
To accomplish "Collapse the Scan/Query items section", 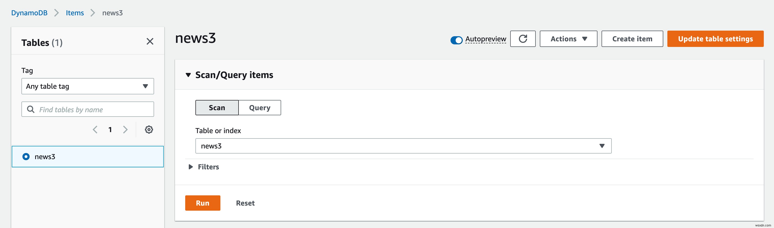I will point(188,74).
